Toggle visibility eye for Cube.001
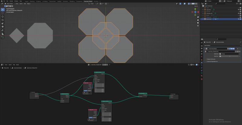The image size is (242, 125). click(x=239, y=10)
